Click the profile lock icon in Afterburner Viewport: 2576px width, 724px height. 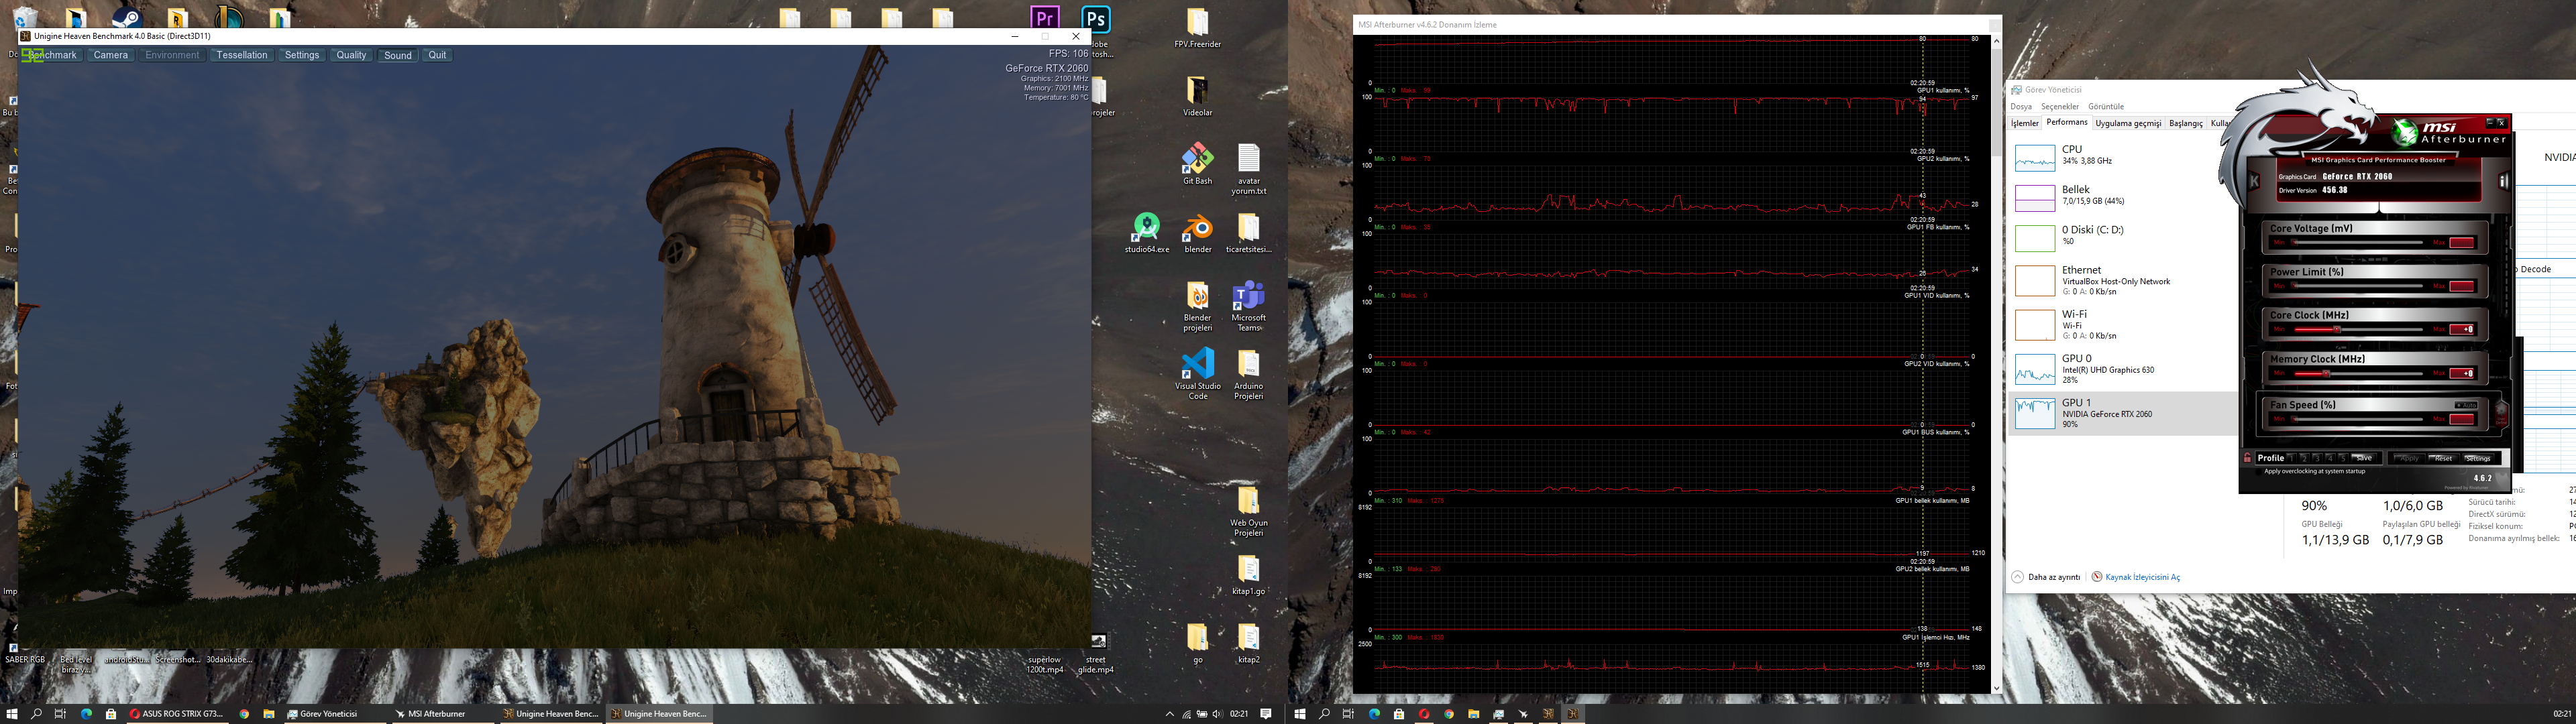click(2247, 458)
